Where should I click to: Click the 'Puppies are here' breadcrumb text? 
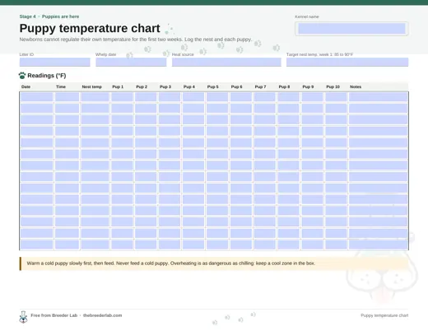point(60,16)
